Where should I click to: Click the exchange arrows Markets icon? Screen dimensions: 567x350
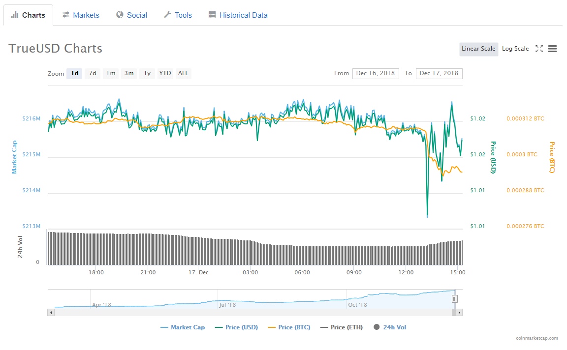pos(66,15)
